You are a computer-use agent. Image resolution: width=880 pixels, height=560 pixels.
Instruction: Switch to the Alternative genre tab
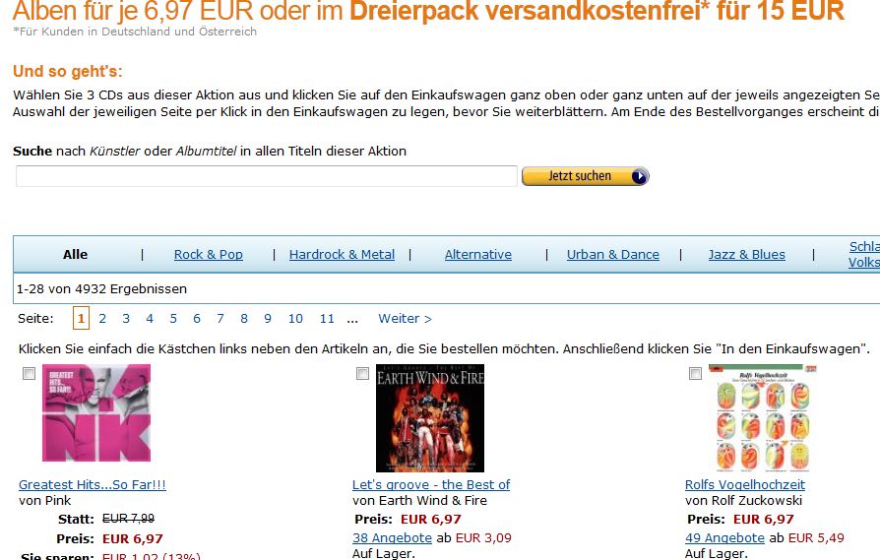(478, 255)
